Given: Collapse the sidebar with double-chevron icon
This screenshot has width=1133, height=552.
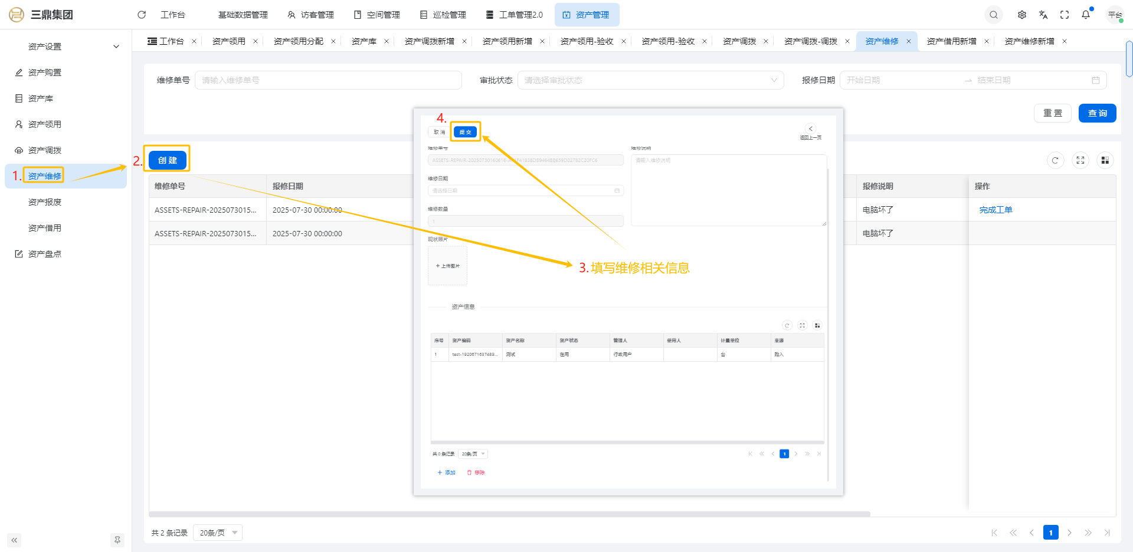Looking at the screenshot, I should pos(14,540).
